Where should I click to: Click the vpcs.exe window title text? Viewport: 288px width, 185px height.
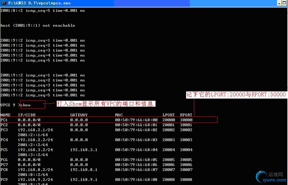point(39,3)
